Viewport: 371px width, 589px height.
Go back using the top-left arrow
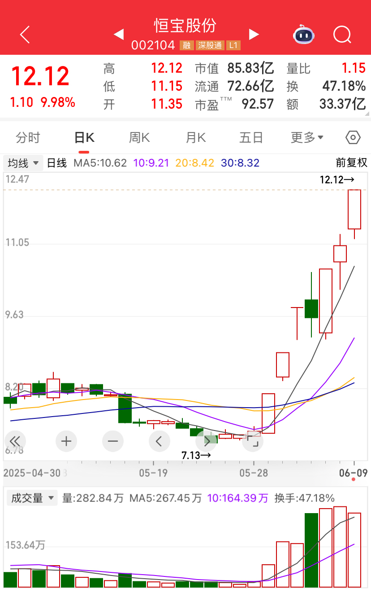point(25,34)
